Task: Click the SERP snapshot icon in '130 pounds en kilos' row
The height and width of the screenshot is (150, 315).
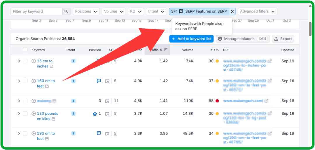Action: point(107,114)
